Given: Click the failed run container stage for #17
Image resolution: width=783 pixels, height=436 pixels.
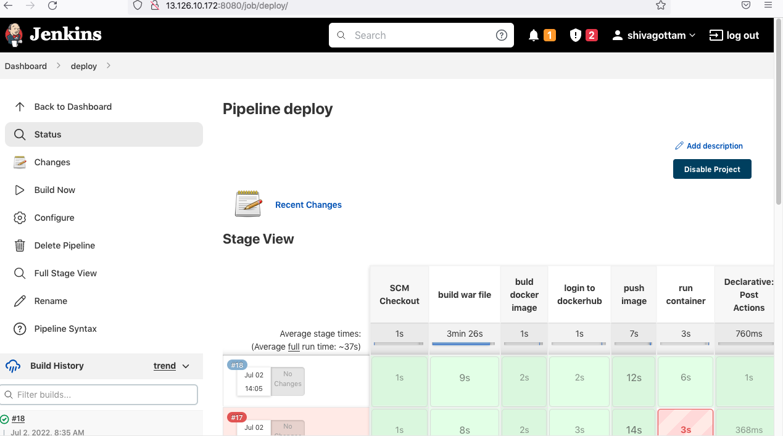Looking at the screenshot, I should (686, 423).
